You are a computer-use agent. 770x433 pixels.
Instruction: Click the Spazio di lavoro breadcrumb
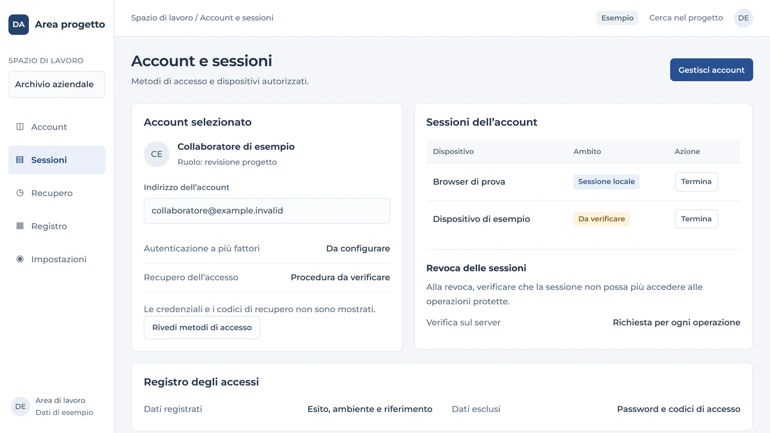[x=162, y=18]
